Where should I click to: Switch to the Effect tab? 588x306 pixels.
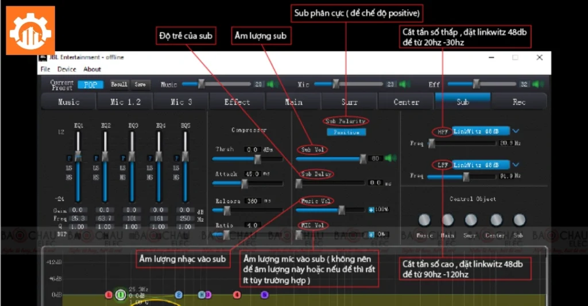(237, 102)
